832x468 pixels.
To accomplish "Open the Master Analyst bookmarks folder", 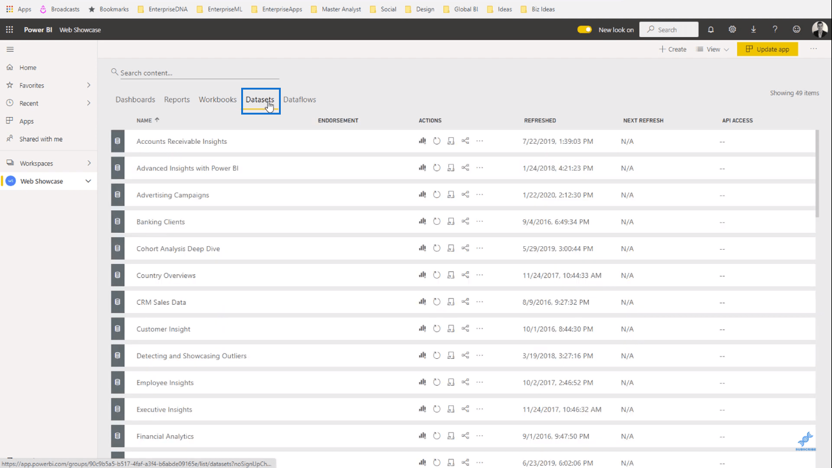I will 336,9.
